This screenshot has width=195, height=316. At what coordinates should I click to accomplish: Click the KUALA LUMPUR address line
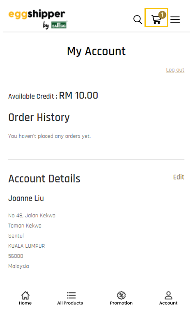27,246
